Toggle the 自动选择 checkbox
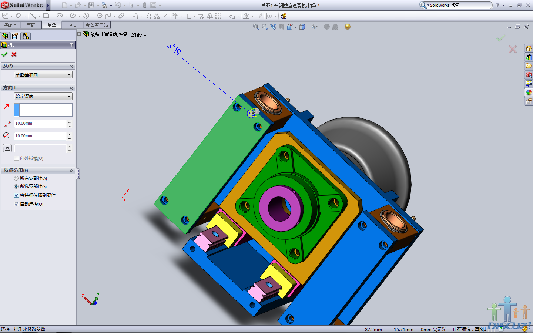The width and height of the screenshot is (533, 333). click(16, 204)
